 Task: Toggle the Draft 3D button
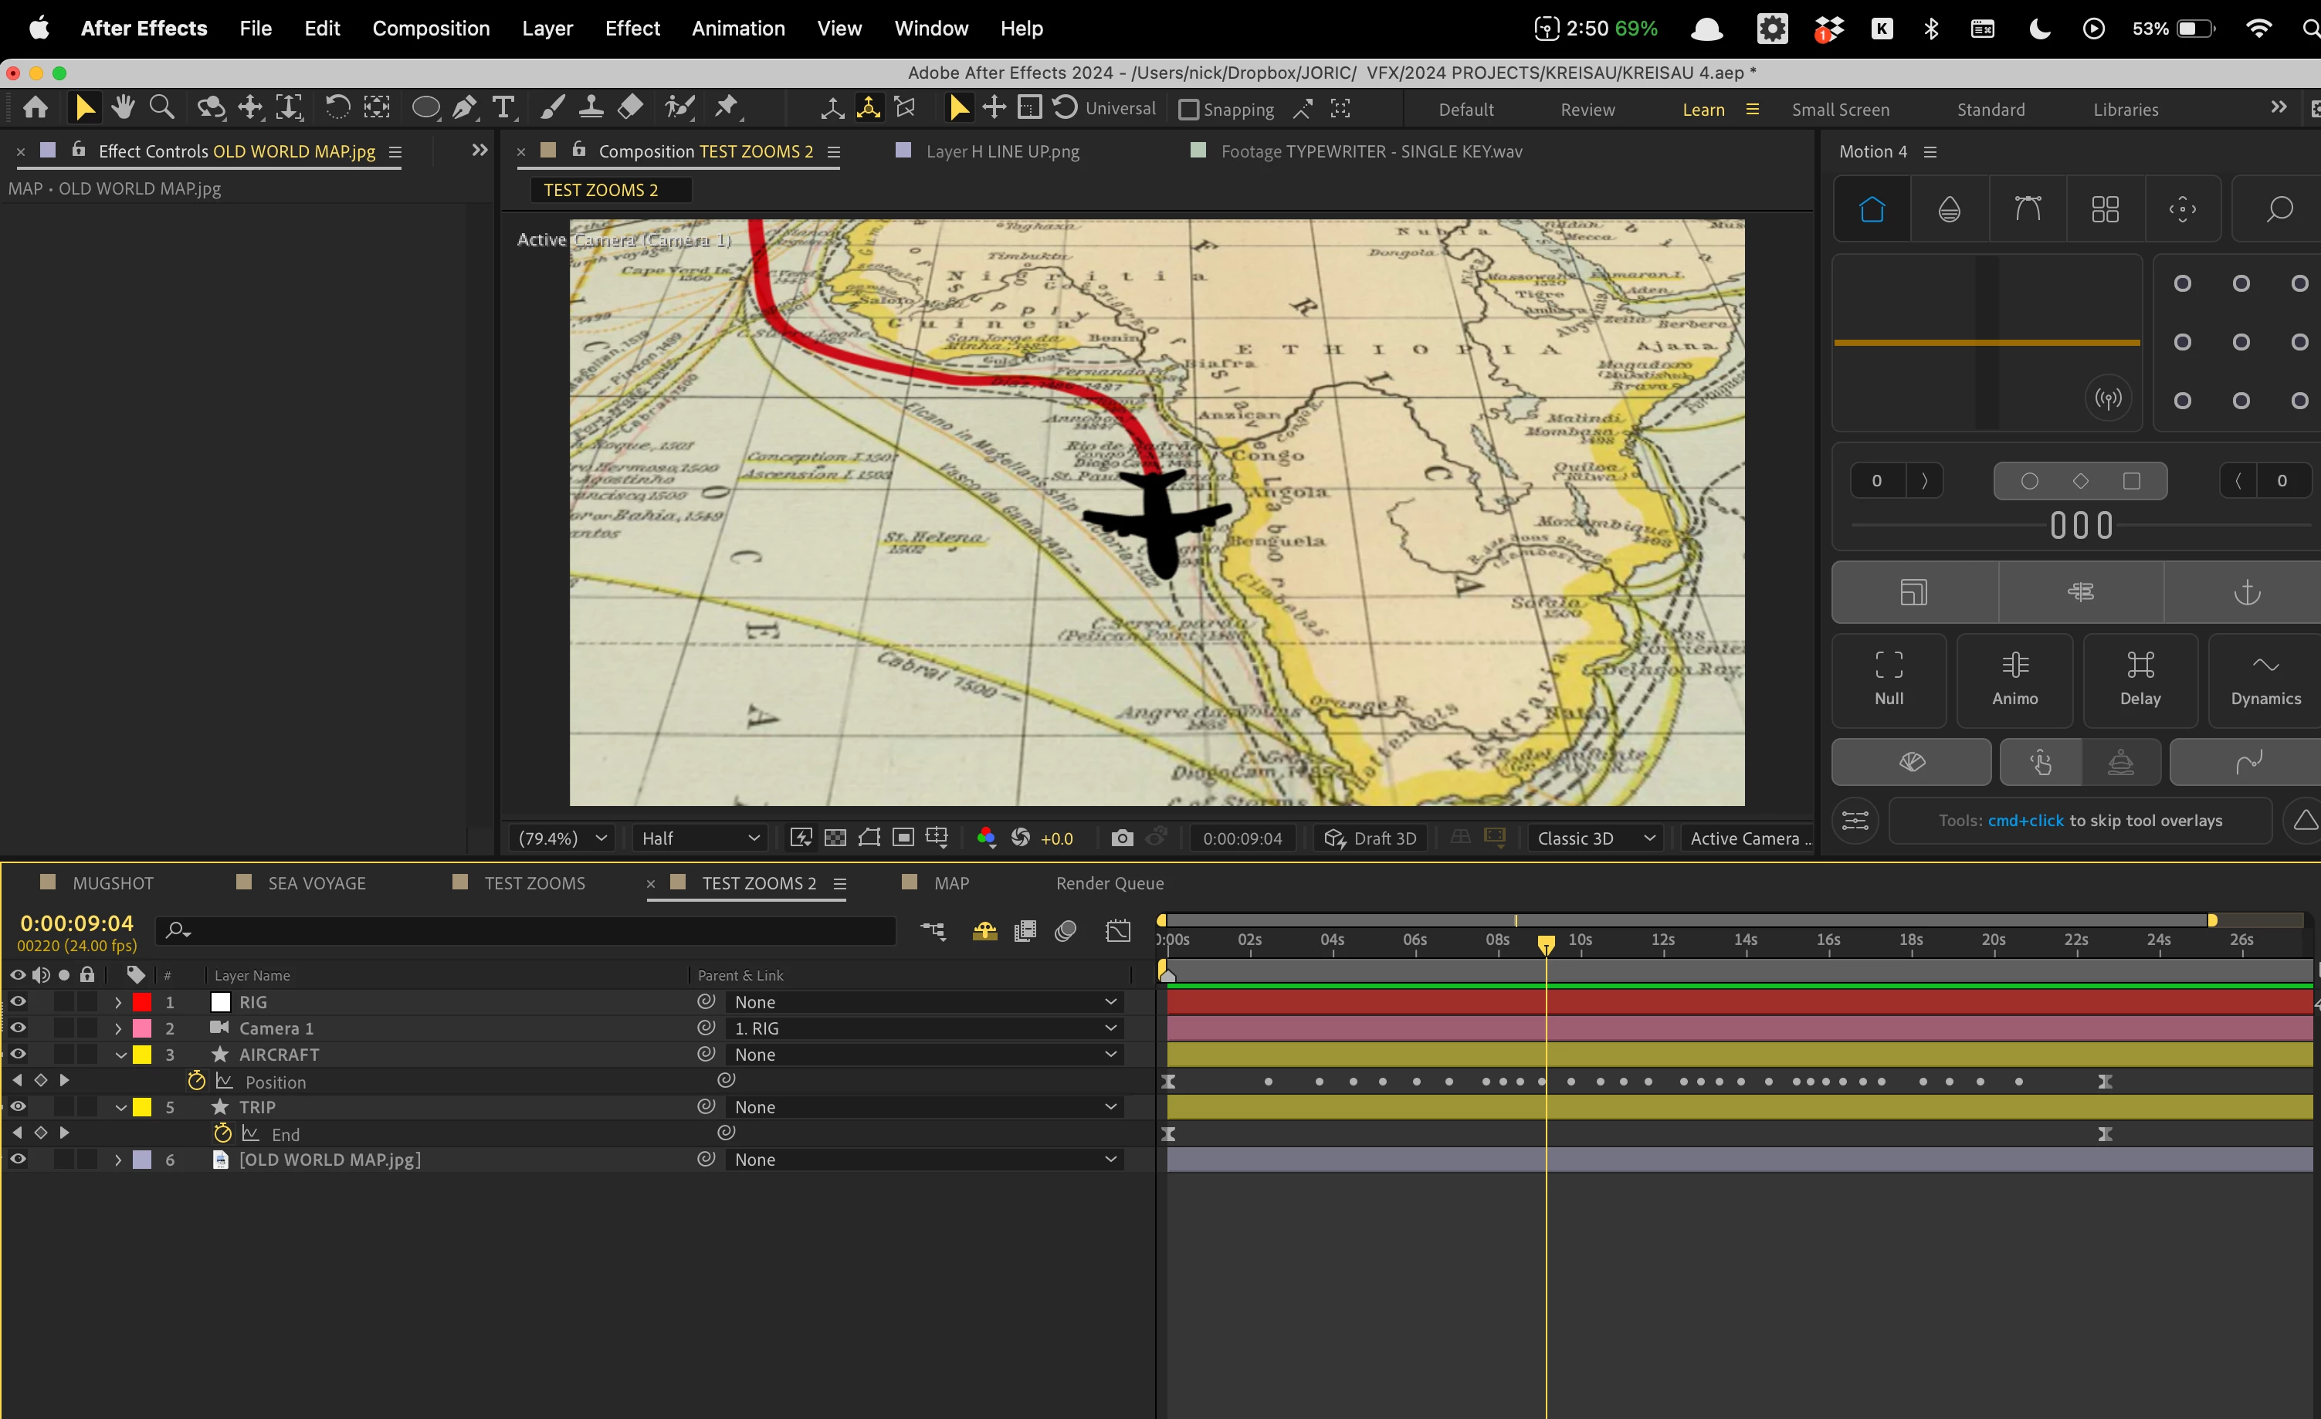pos(1371,838)
